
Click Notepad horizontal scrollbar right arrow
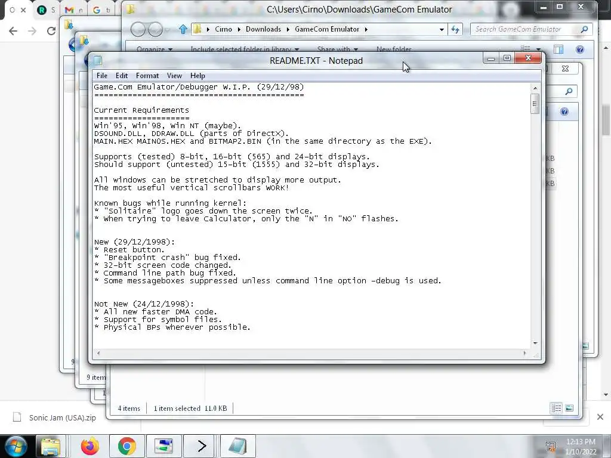(x=524, y=353)
